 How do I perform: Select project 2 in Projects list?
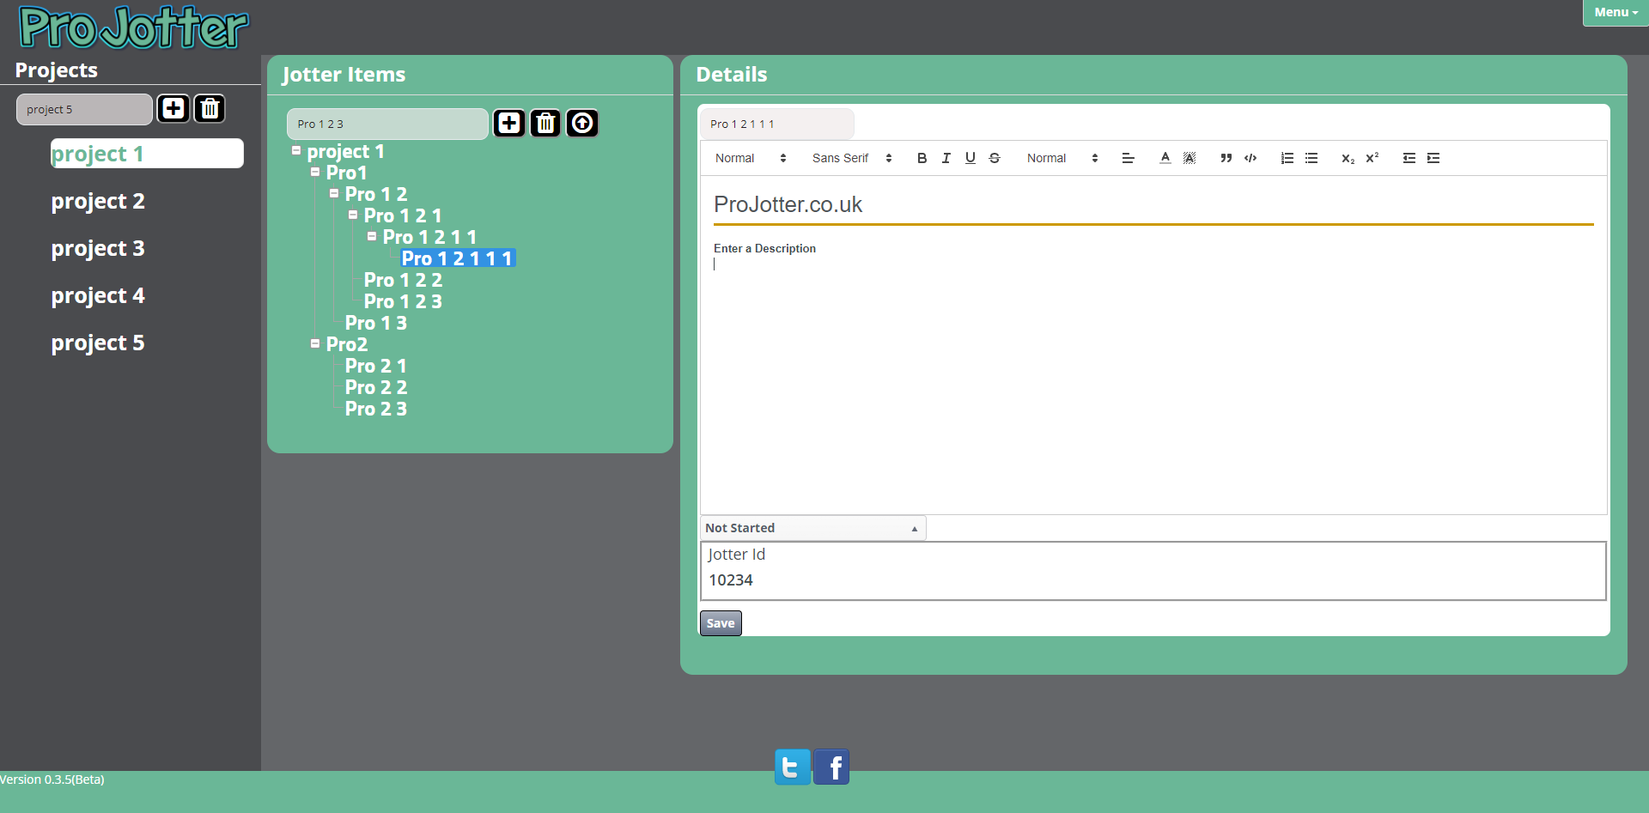coord(98,201)
